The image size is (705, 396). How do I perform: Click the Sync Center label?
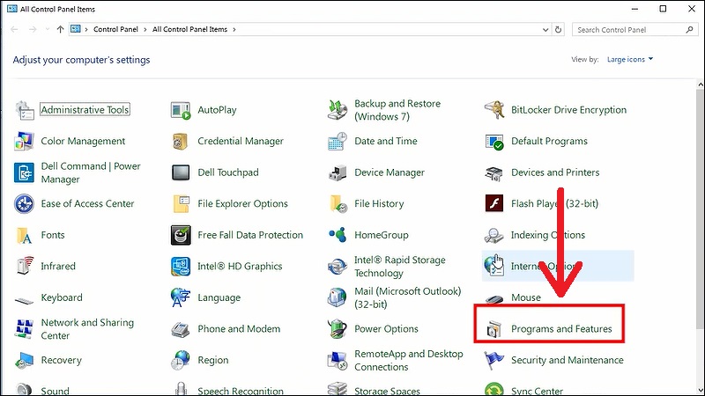(x=537, y=391)
